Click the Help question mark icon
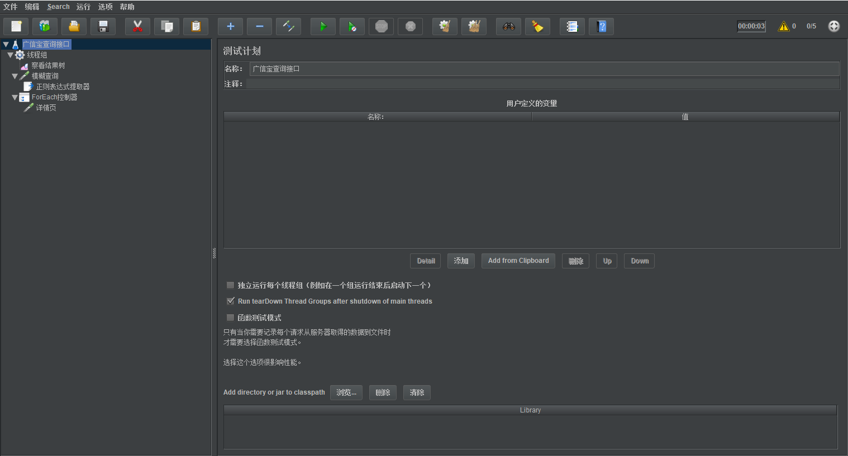 [601, 26]
